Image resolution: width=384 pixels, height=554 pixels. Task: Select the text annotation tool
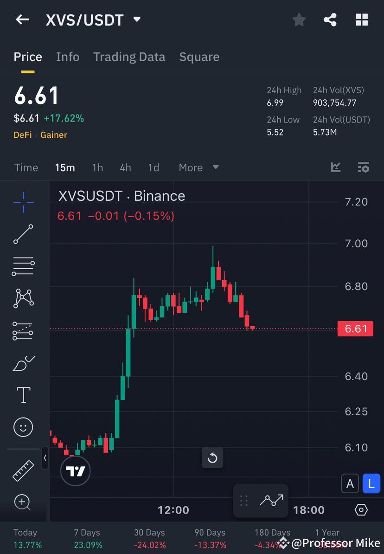[23, 394]
